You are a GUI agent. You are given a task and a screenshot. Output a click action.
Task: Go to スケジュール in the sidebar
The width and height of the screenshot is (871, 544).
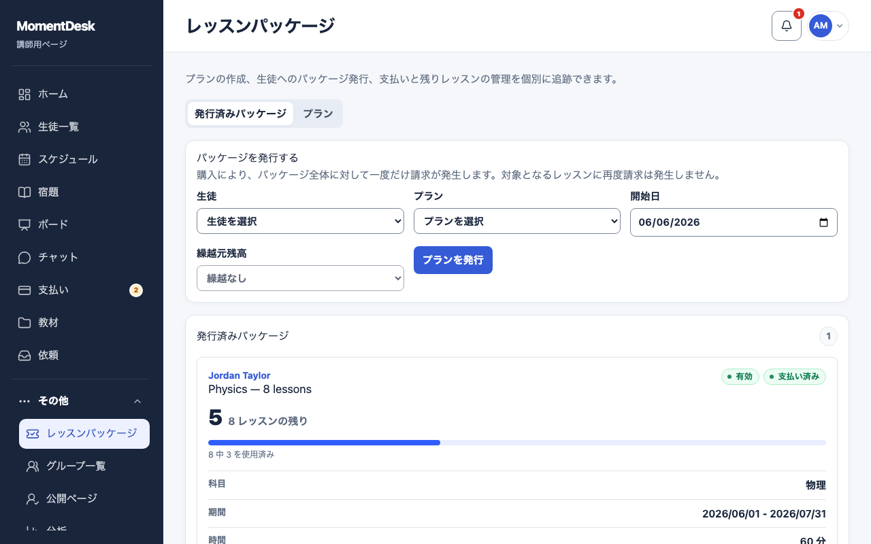(x=82, y=159)
